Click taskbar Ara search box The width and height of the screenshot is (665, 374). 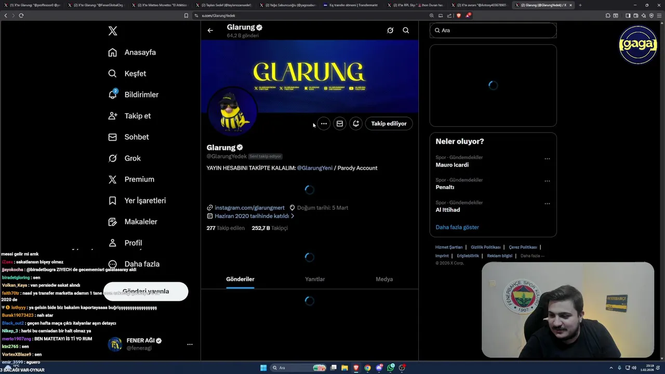299,368
